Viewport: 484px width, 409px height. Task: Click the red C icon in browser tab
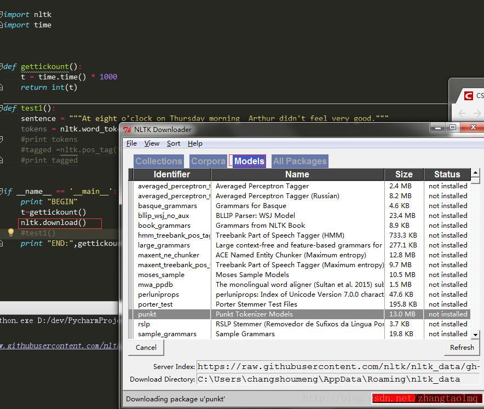[469, 96]
